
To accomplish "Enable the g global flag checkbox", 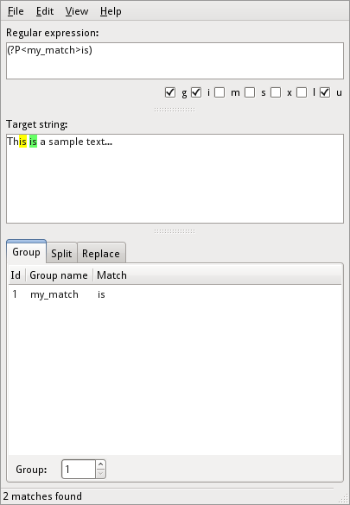I will coord(170,92).
